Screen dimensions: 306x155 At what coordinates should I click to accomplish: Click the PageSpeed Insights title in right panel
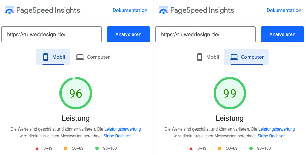tap(202, 10)
